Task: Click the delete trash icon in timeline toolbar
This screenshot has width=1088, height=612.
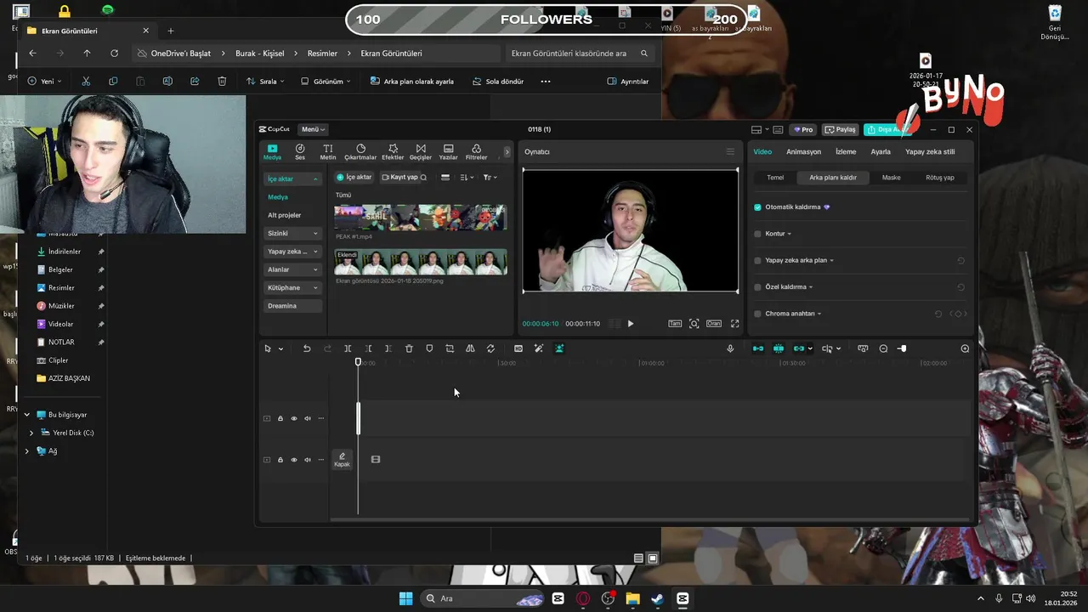Action: point(409,348)
